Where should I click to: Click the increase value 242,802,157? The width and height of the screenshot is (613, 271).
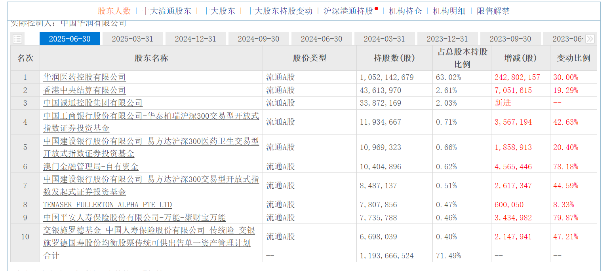517,77
